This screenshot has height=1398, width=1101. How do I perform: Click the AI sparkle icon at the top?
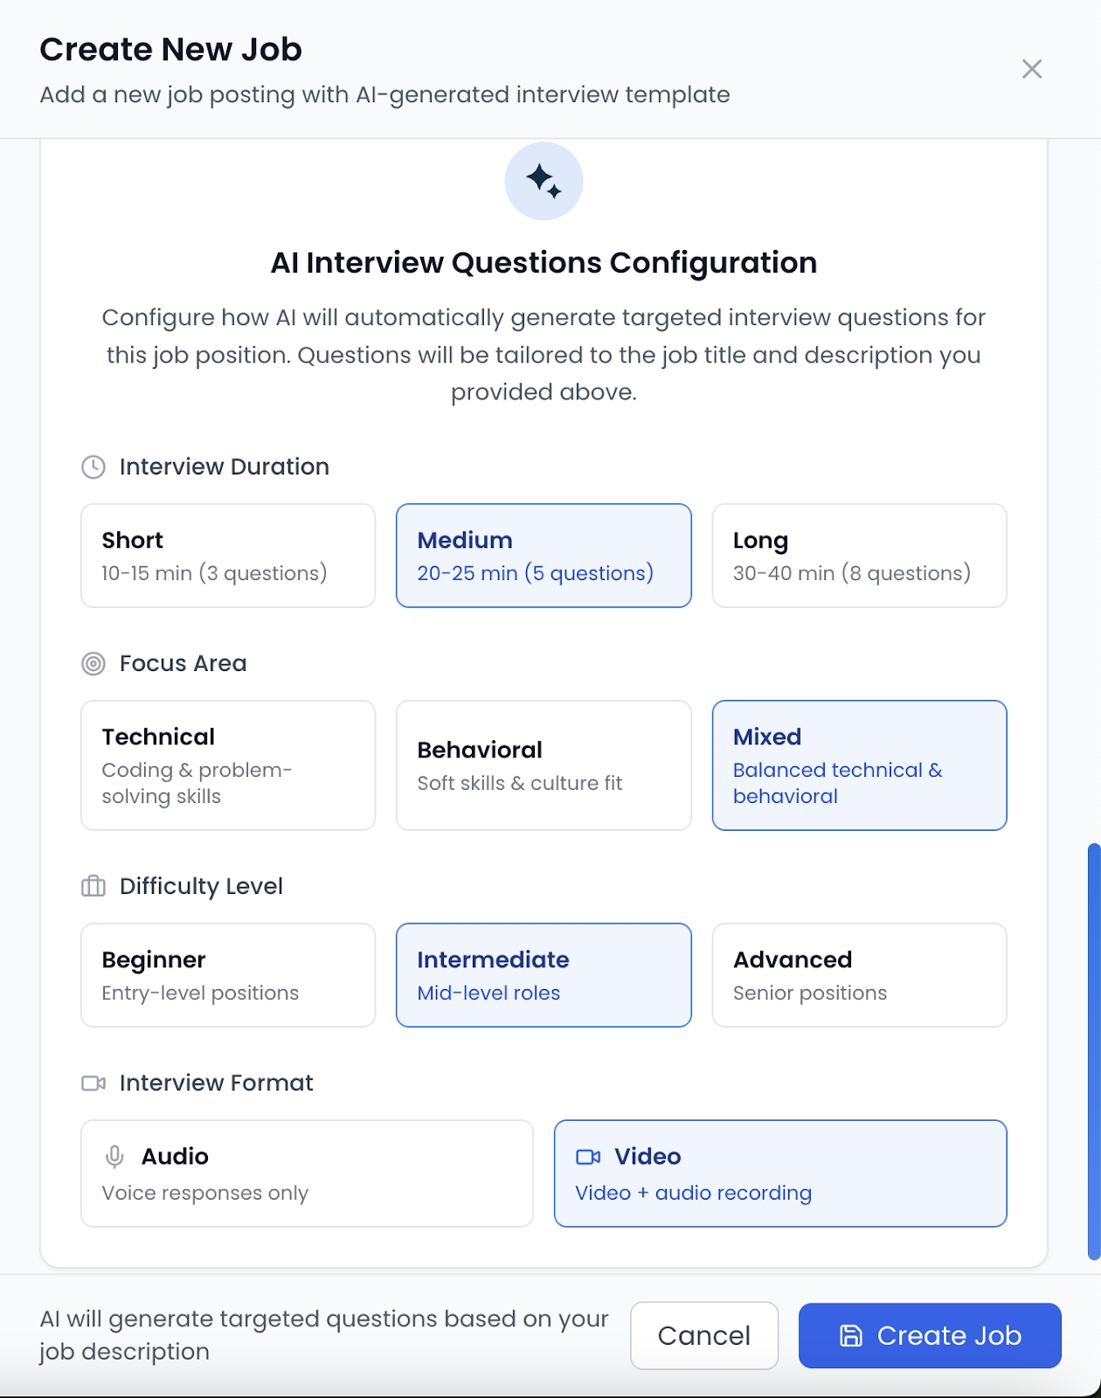(x=544, y=180)
